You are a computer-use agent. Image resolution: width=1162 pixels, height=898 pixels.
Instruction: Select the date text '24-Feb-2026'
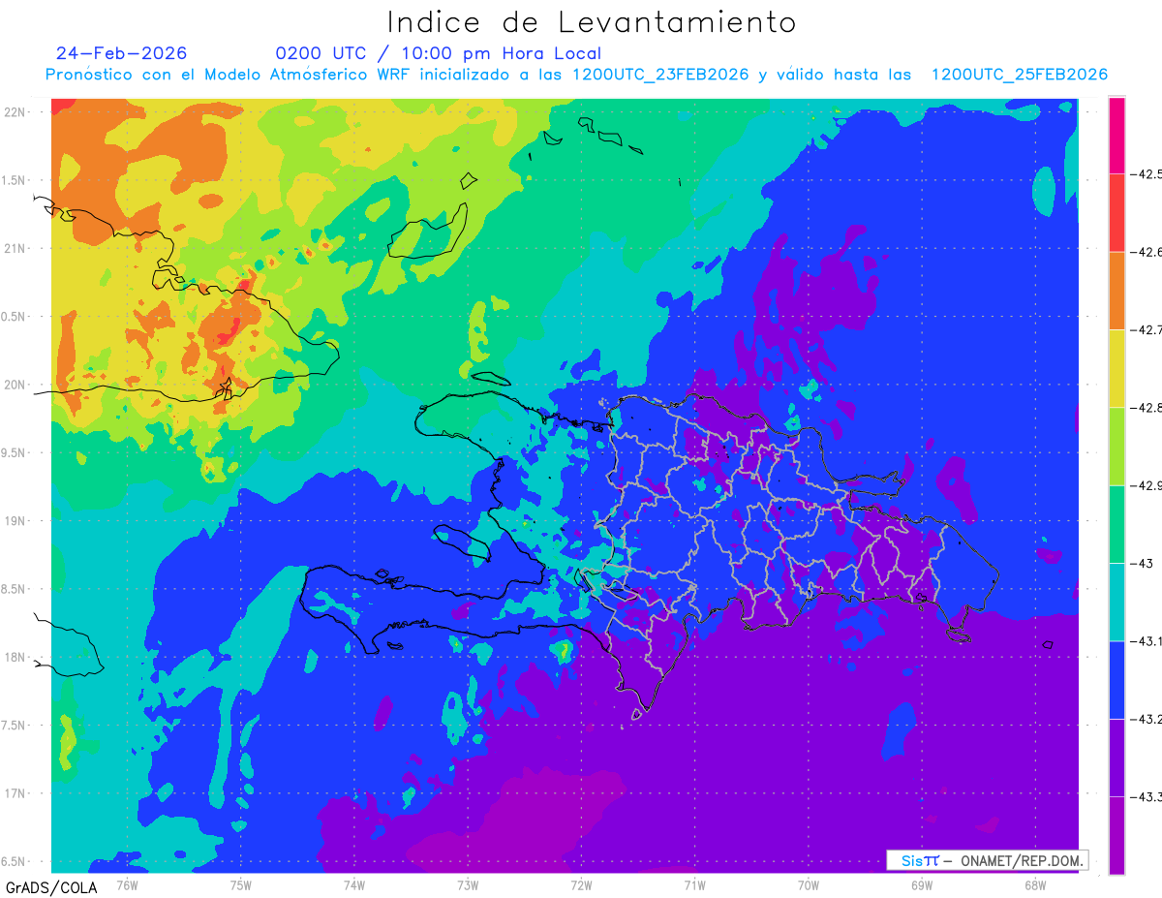click(122, 53)
